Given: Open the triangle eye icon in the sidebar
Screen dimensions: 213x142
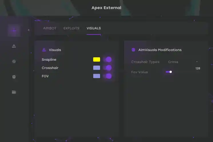Looking at the screenshot, I should coord(14,46).
